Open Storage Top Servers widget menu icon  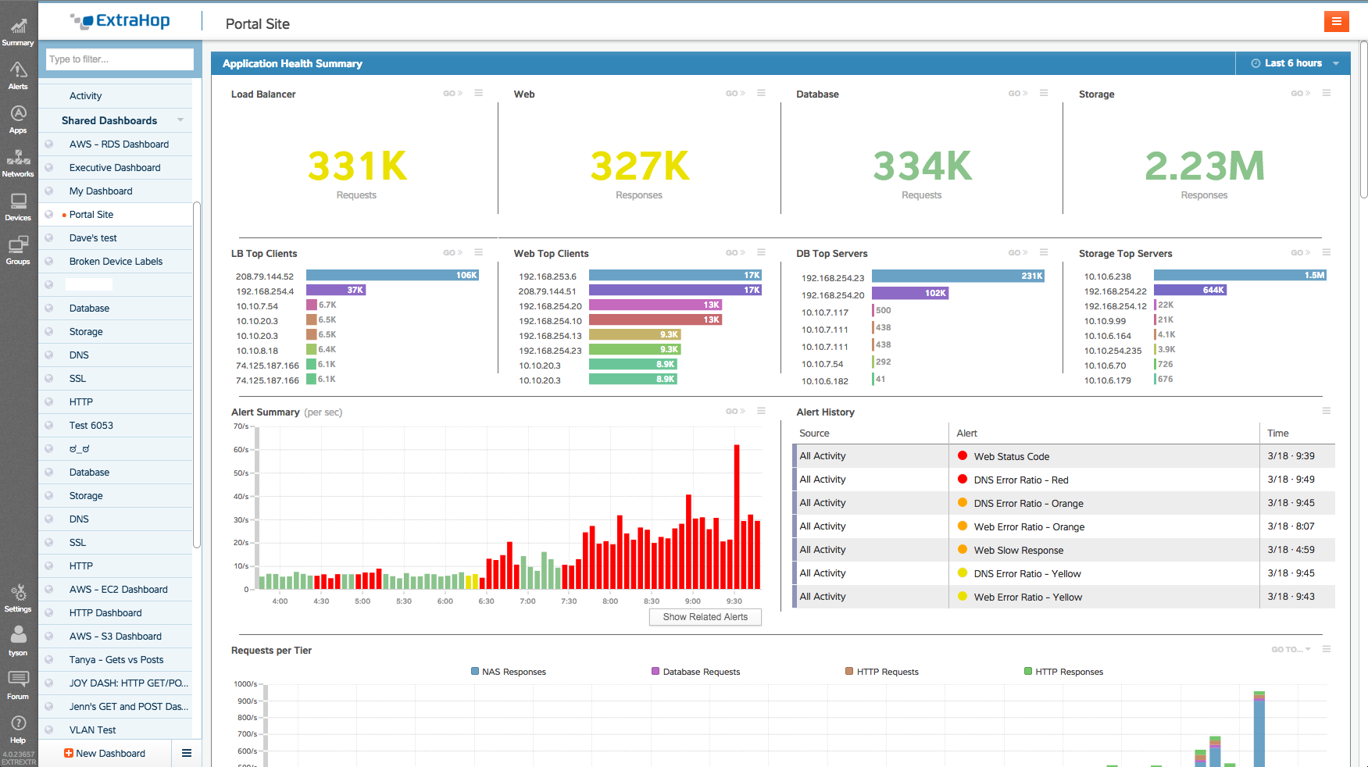coord(1327,252)
